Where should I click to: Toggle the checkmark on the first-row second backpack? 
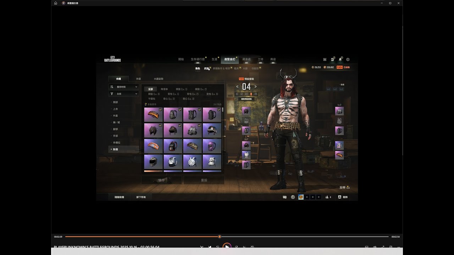pyautogui.click(x=180, y=110)
